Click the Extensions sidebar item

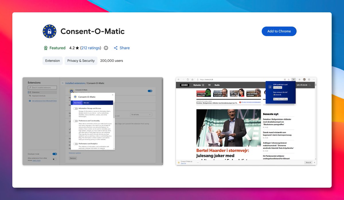[42, 92]
